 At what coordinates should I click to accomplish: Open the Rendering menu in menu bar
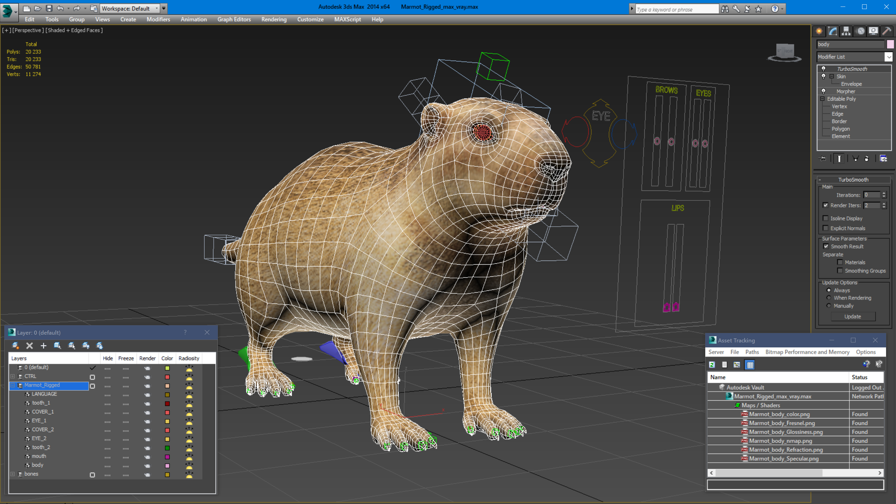(273, 19)
